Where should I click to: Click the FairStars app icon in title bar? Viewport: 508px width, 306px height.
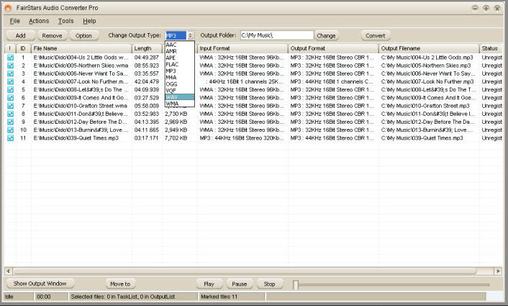click(8, 8)
